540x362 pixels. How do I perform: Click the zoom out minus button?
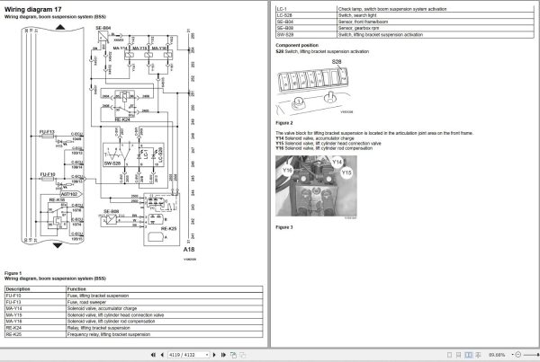518,355
